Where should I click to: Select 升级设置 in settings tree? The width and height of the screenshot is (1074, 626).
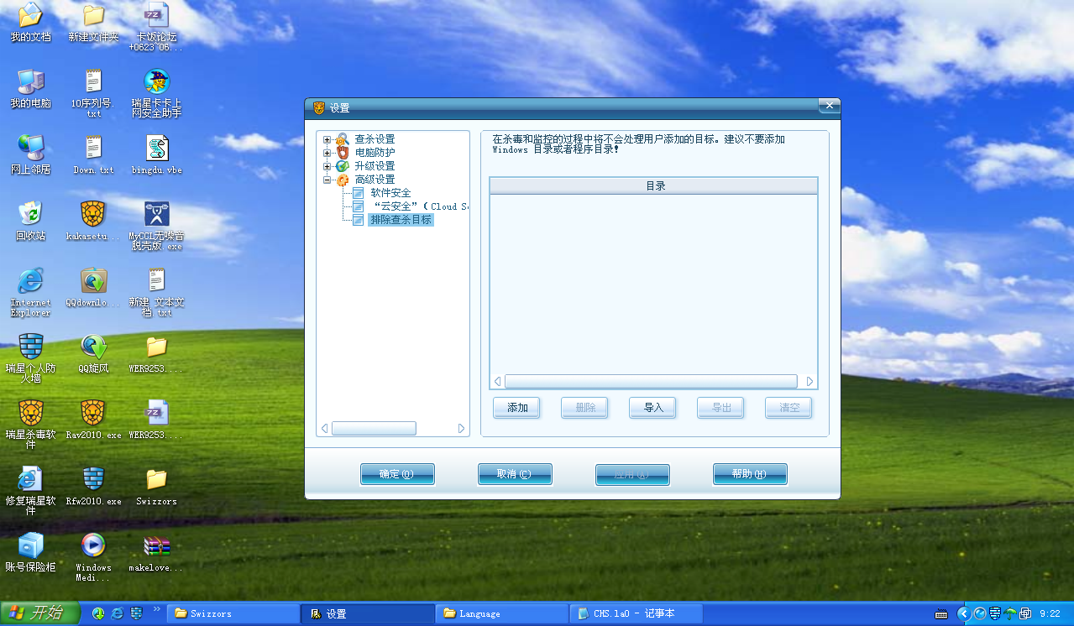375,166
